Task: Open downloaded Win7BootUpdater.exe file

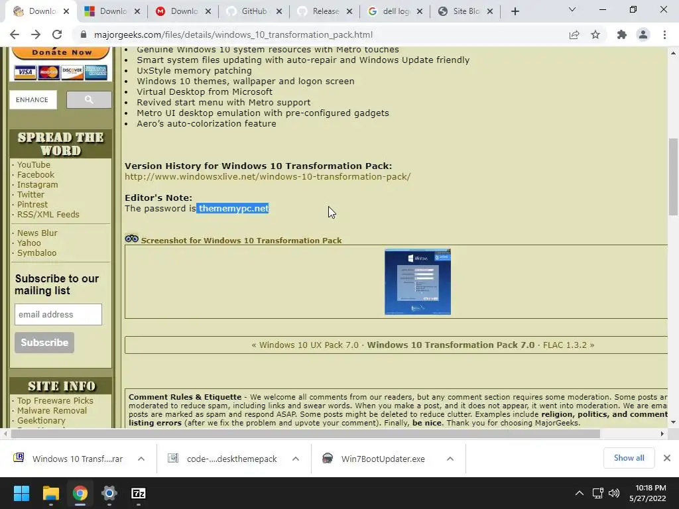Action: pos(375,459)
